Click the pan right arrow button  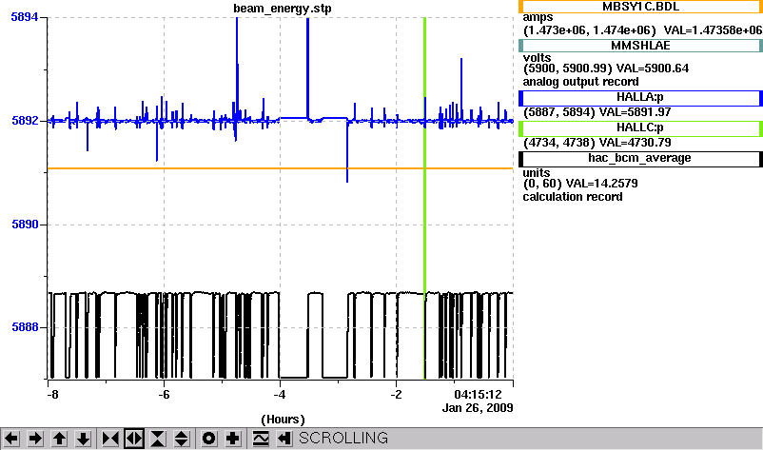pos(35,439)
